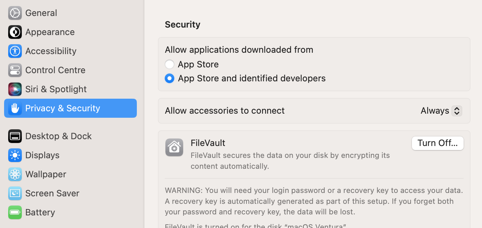This screenshot has width=482, height=228.
Task: Select App Store and identified developers option
Action: point(170,78)
